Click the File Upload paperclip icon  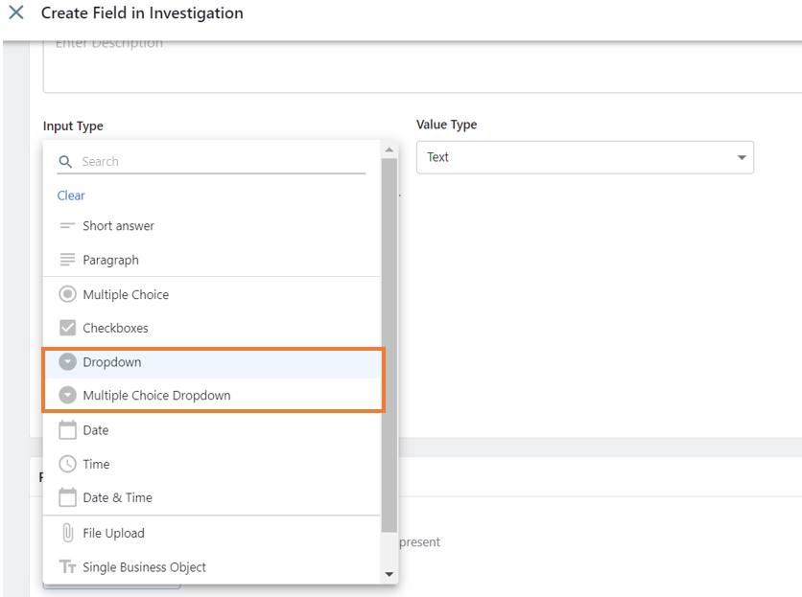point(67,533)
